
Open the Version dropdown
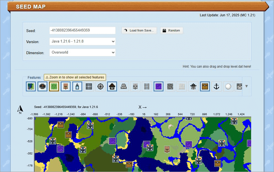(82, 41)
